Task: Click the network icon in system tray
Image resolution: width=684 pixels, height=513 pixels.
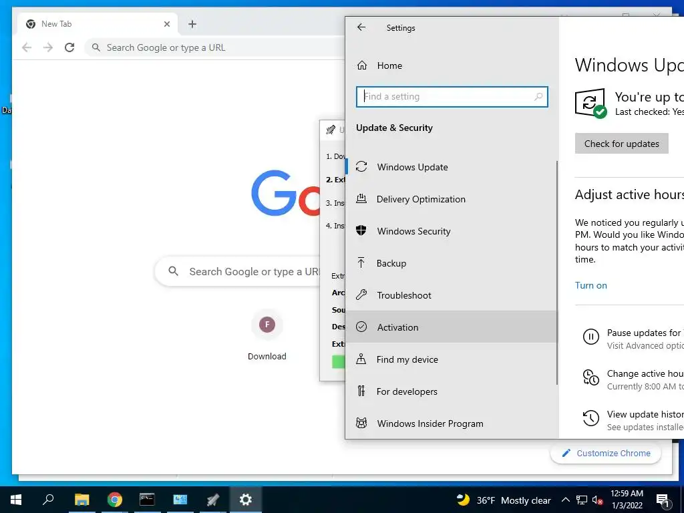Action: point(582,500)
